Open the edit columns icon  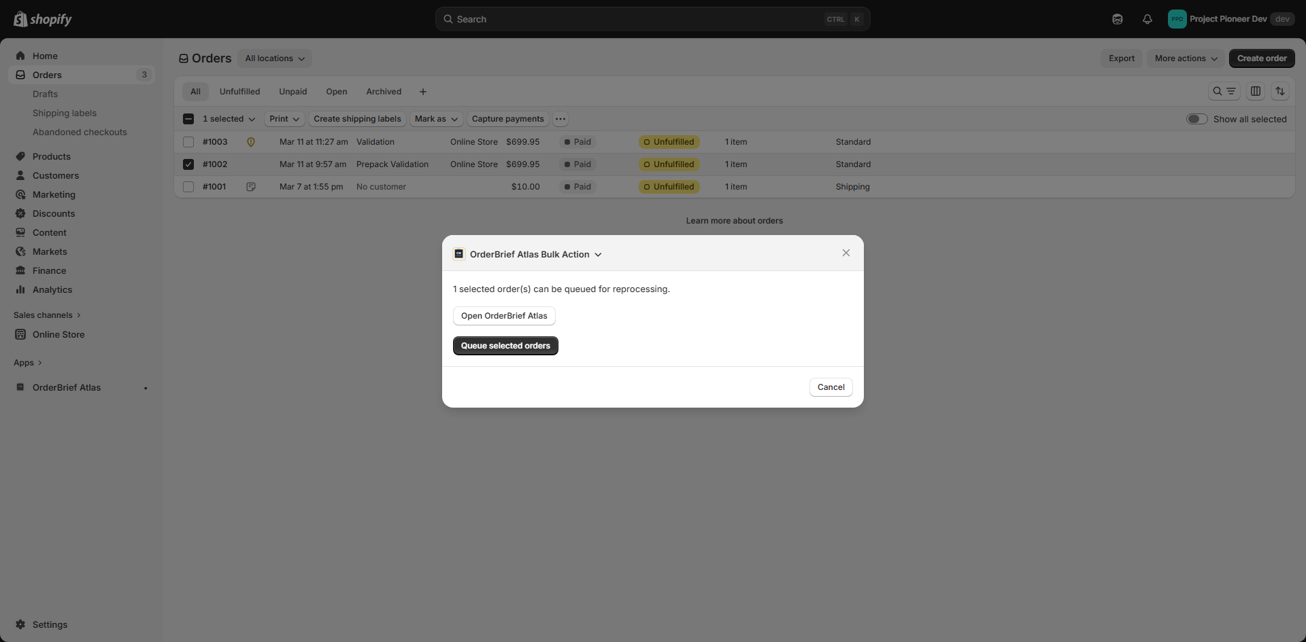tap(1256, 91)
